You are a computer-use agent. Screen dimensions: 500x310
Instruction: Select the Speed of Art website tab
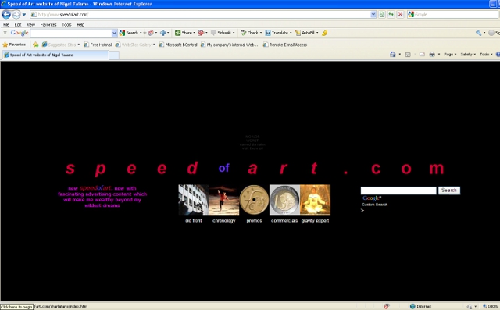(55, 55)
